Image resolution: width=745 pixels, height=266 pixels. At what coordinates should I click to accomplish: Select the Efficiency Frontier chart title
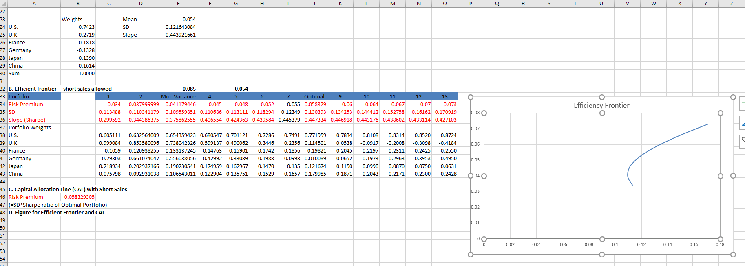tap(601, 105)
